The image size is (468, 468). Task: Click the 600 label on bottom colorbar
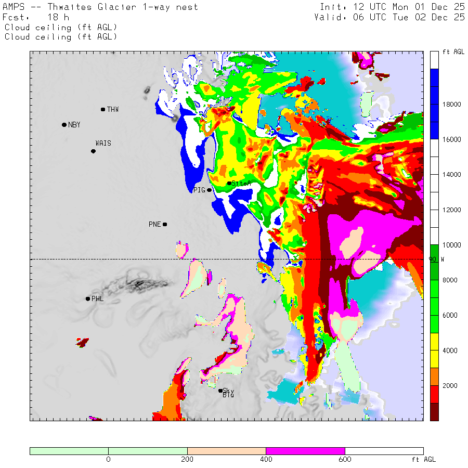345,459
